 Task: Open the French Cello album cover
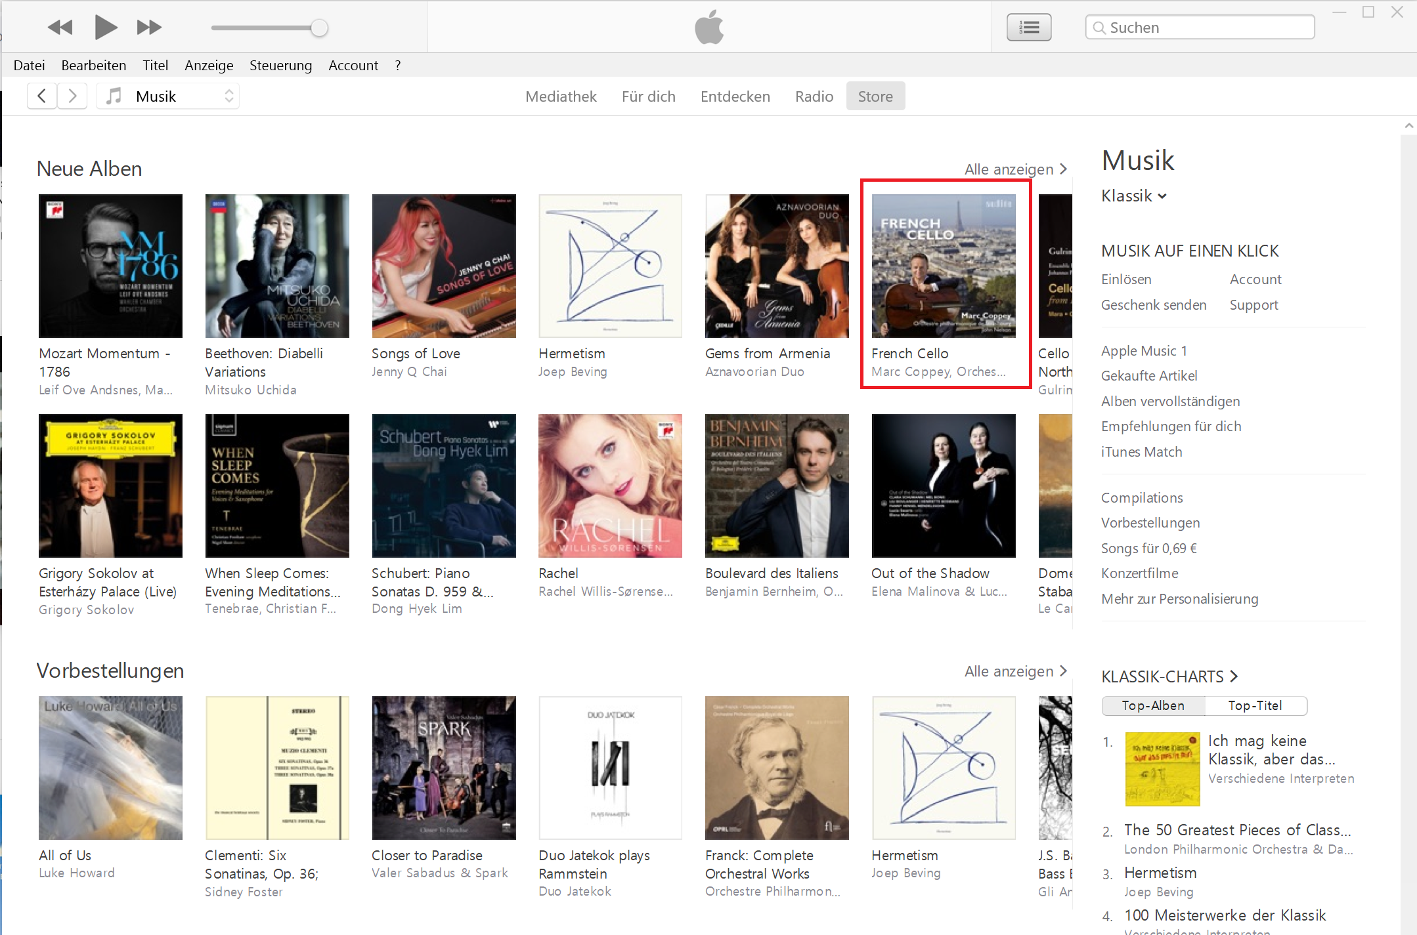[944, 266]
